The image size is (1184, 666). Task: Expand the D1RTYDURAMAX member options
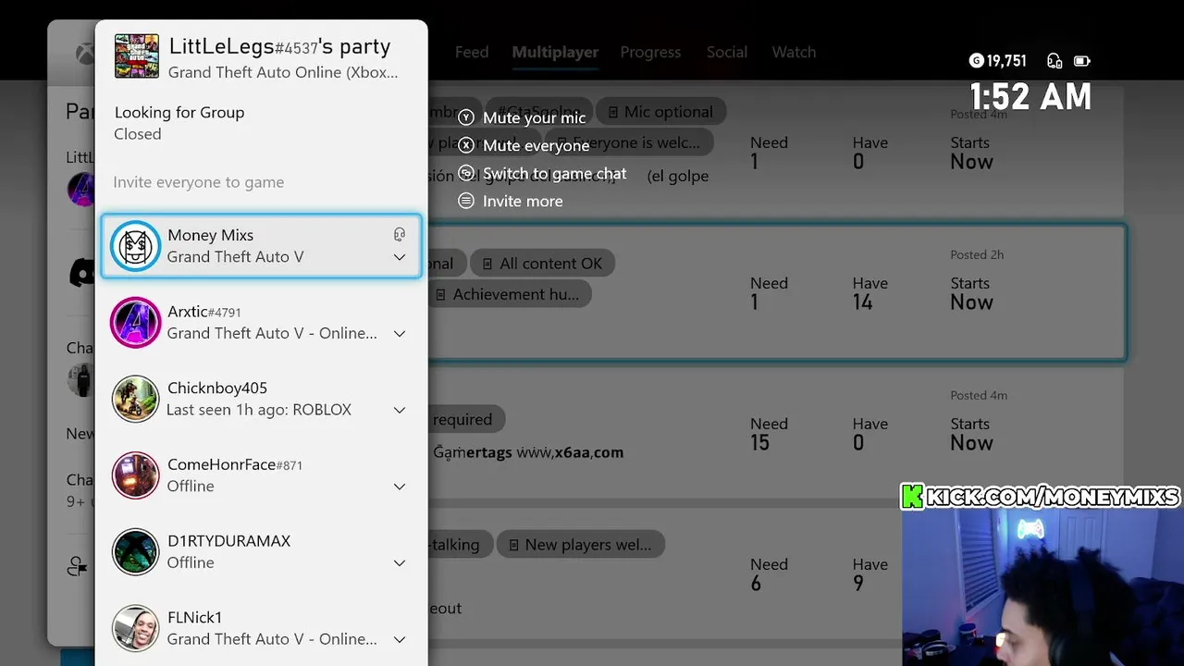[400, 562]
